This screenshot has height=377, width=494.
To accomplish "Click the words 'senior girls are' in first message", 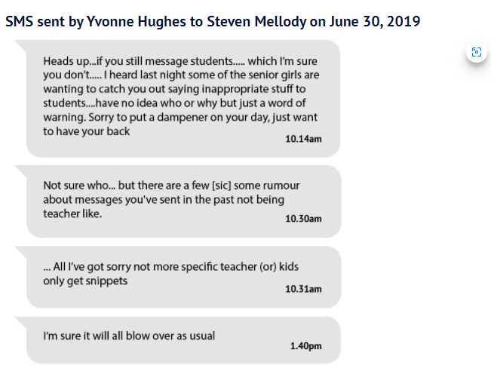I will 283,75.
